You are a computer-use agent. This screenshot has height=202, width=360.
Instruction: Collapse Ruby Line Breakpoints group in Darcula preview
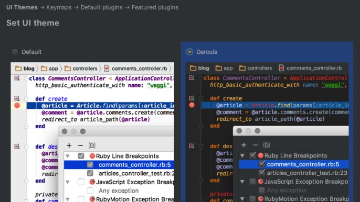pyautogui.click(x=242, y=156)
